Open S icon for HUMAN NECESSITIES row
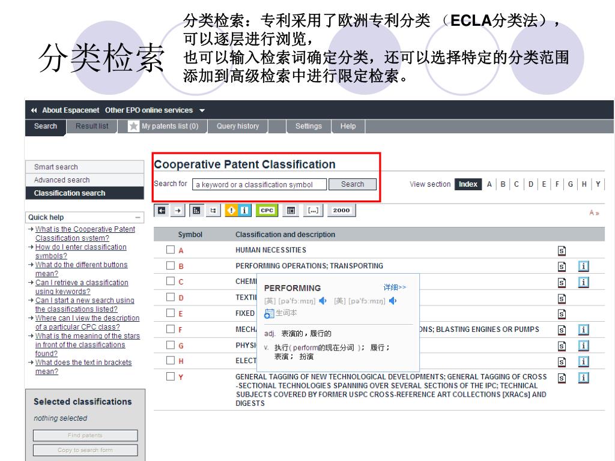 (562, 251)
